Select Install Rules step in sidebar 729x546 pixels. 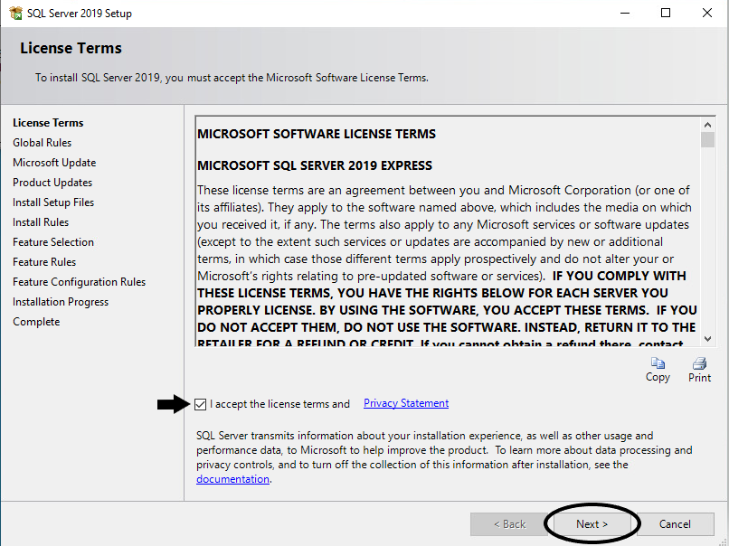pyautogui.click(x=41, y=222)
